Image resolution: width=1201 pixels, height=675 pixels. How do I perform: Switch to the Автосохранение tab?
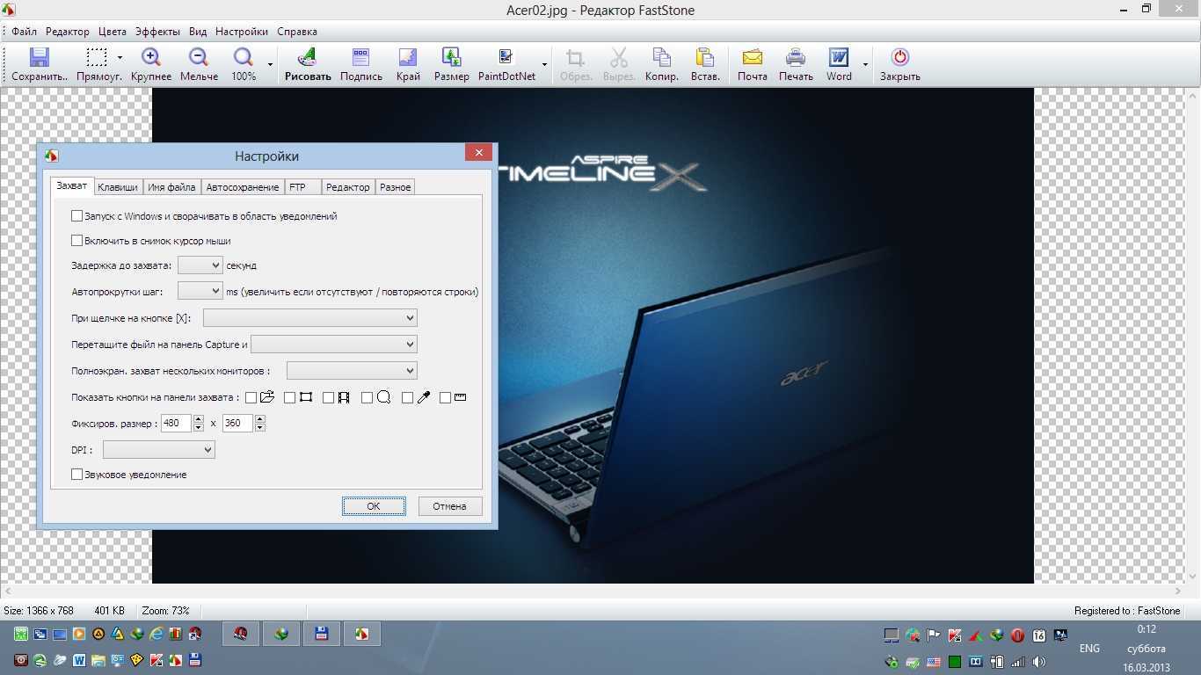[x=243, y=187]
